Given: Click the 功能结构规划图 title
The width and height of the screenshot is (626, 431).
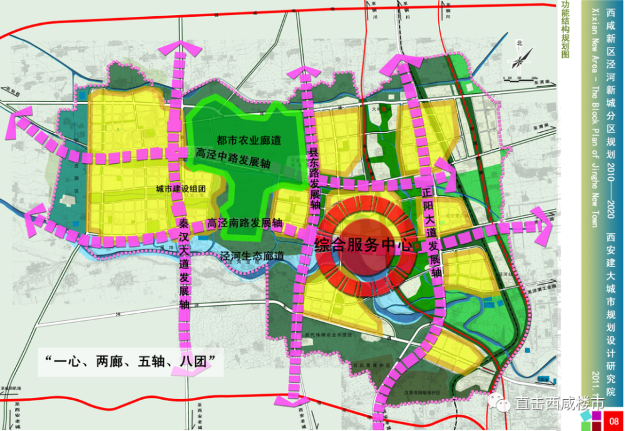Looking at the screenshot, I should [x=565, y=30].
